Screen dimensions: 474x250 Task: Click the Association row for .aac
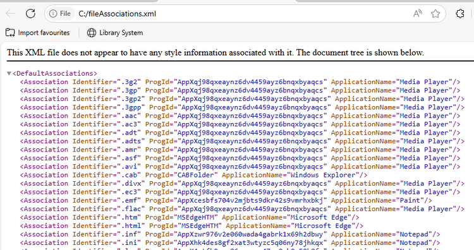240,116
